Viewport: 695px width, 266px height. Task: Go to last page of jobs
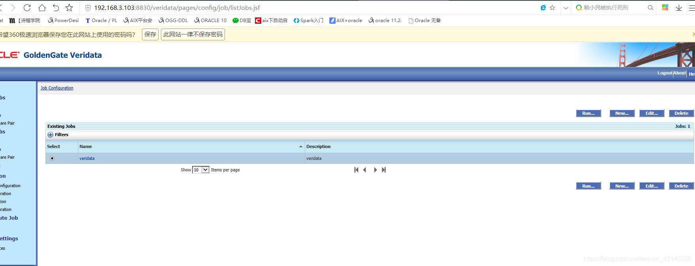[x=383, y=170]
